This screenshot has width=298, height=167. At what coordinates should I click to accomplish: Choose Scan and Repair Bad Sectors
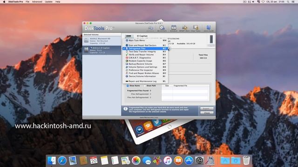coord(145,45)
